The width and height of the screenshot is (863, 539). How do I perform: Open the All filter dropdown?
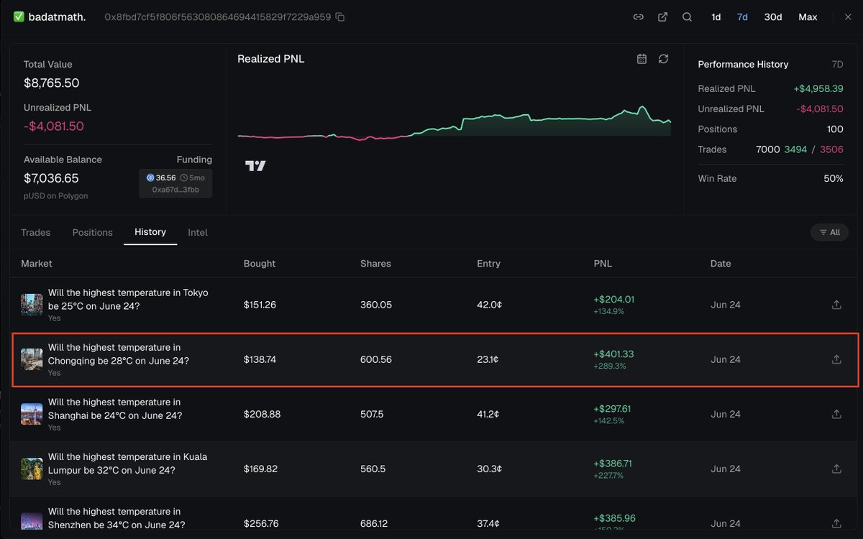829,232
